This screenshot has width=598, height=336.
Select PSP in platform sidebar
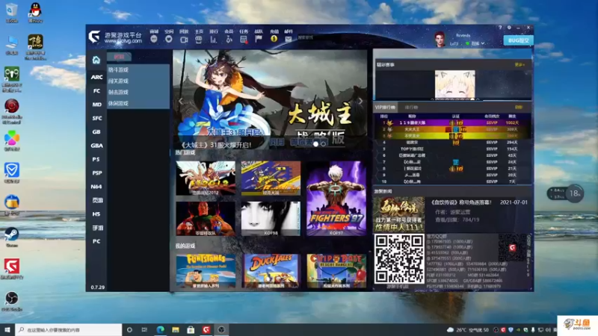(97, 173)
